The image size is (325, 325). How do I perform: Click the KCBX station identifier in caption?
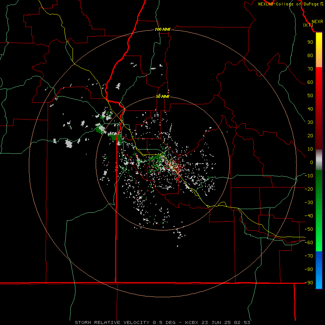pos(191,322)
